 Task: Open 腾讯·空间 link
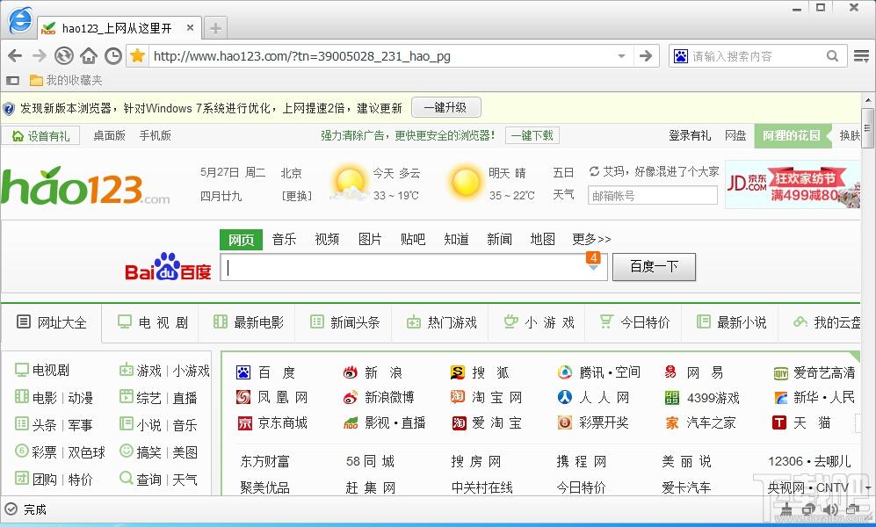point(599,372)
